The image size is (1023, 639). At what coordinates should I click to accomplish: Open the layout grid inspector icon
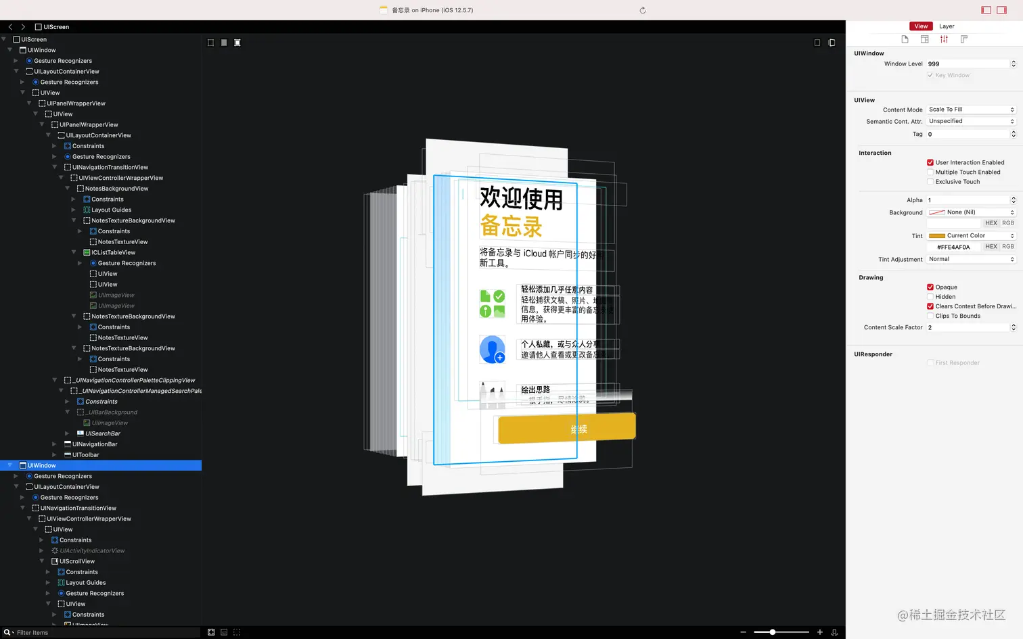coord(924,39)
